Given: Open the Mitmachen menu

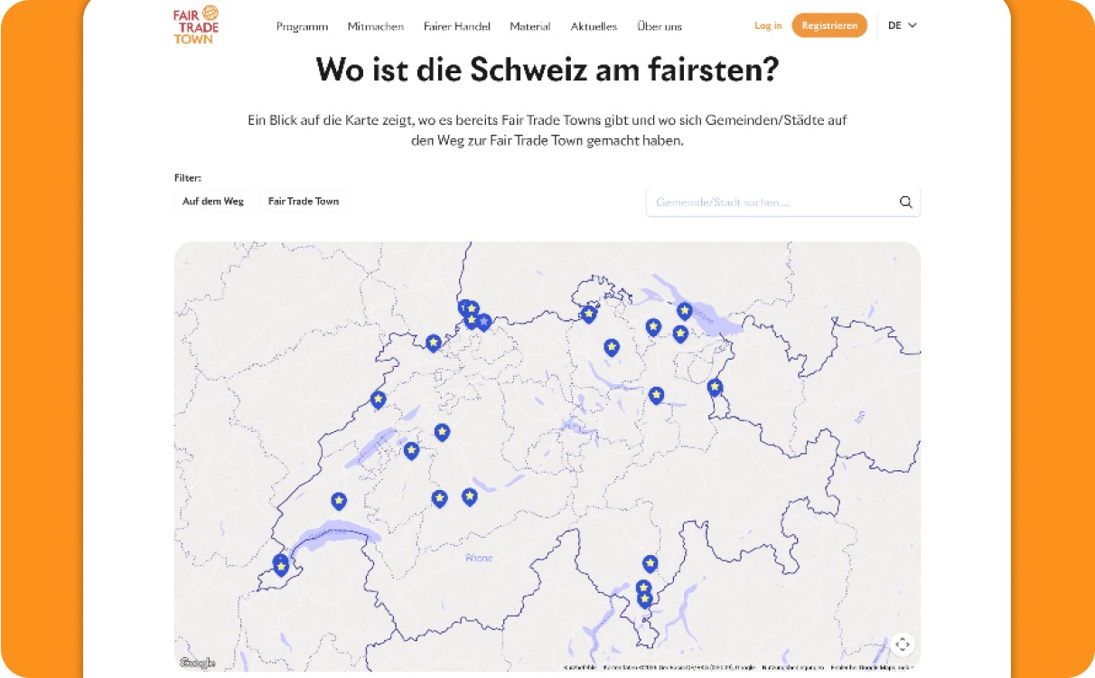Looking at the screenshot, I should tap(376, 26).
